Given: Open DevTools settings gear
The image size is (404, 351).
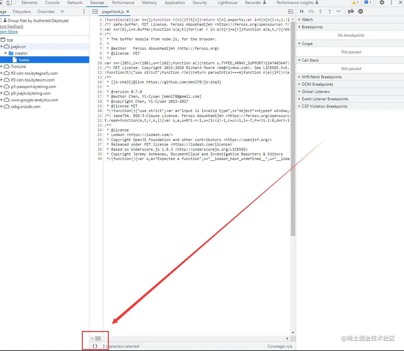Looking at the screenshot, I should point(382,3).
